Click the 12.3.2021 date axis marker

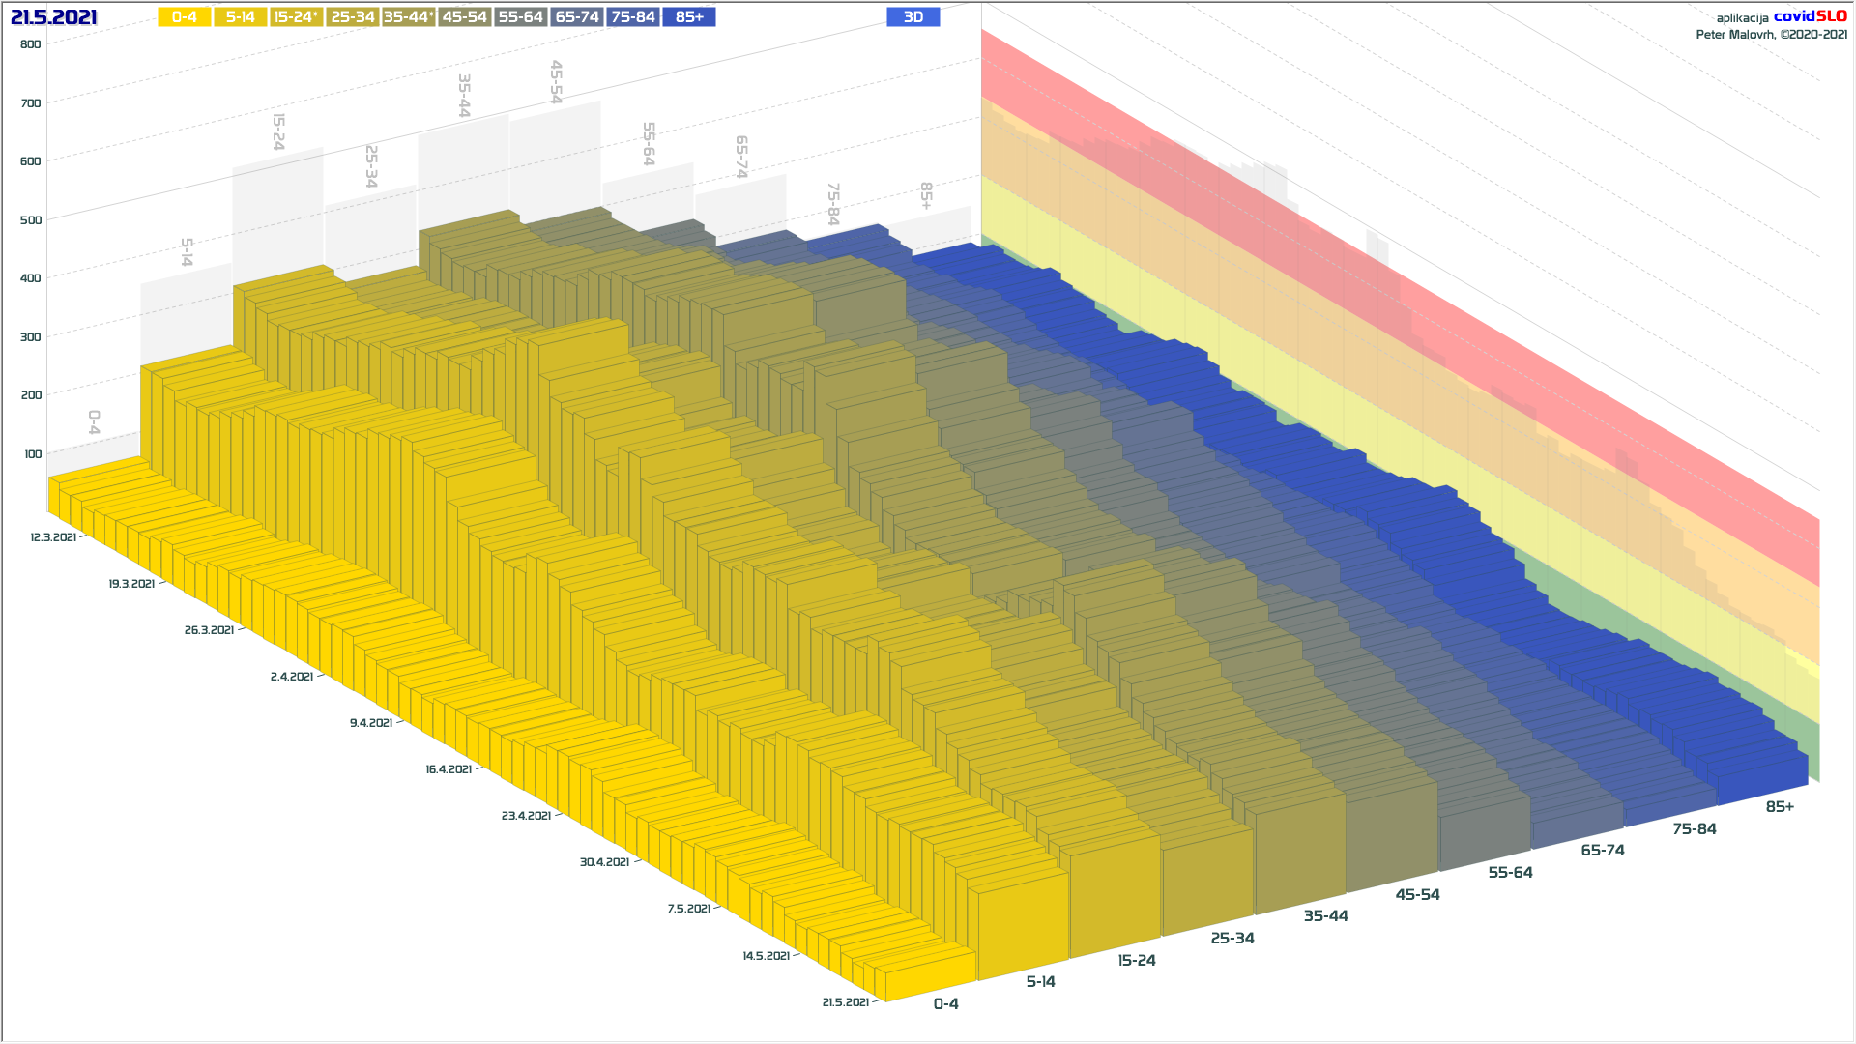53,537
